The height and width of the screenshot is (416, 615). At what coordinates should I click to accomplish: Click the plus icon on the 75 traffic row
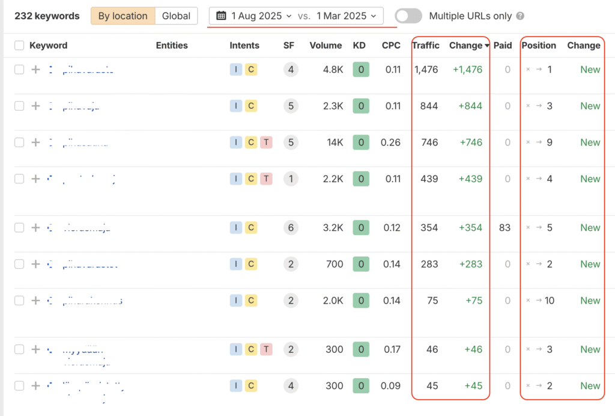pyautogui.click(x=35, y=301)
